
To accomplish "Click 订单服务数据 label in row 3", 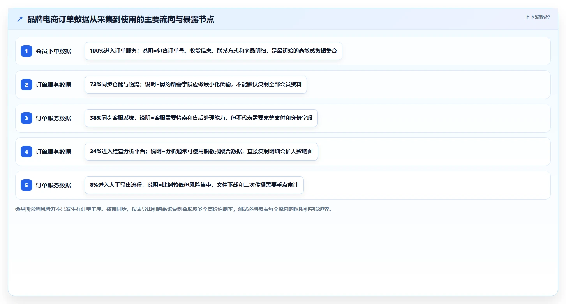I will click(53, 118).
